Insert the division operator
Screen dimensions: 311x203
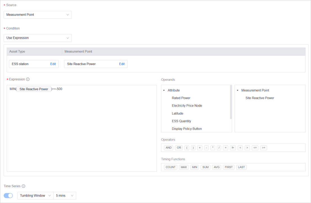pyautogui.click(x=219, y=148)
